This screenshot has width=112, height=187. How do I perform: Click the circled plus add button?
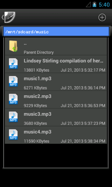tap(102, 18)
